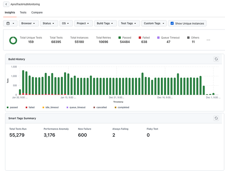Screen dimensions: 225x174
Task: Switch to the Compare tab
Action: 37,12
